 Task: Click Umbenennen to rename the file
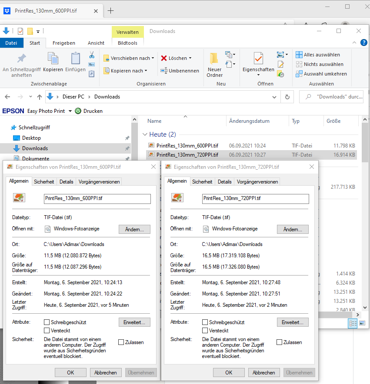pyautogui.click(x=180, y=71)
